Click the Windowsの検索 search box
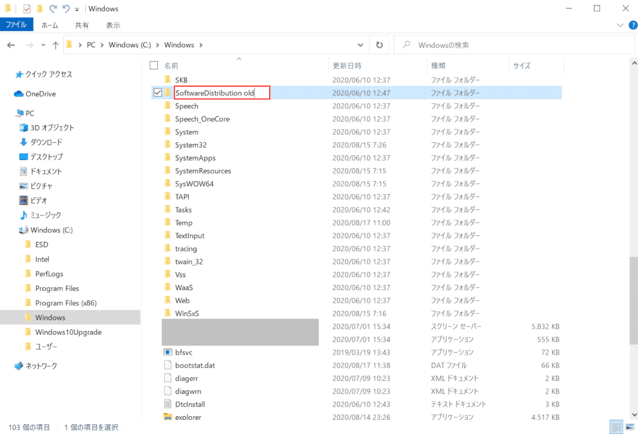 514,45
